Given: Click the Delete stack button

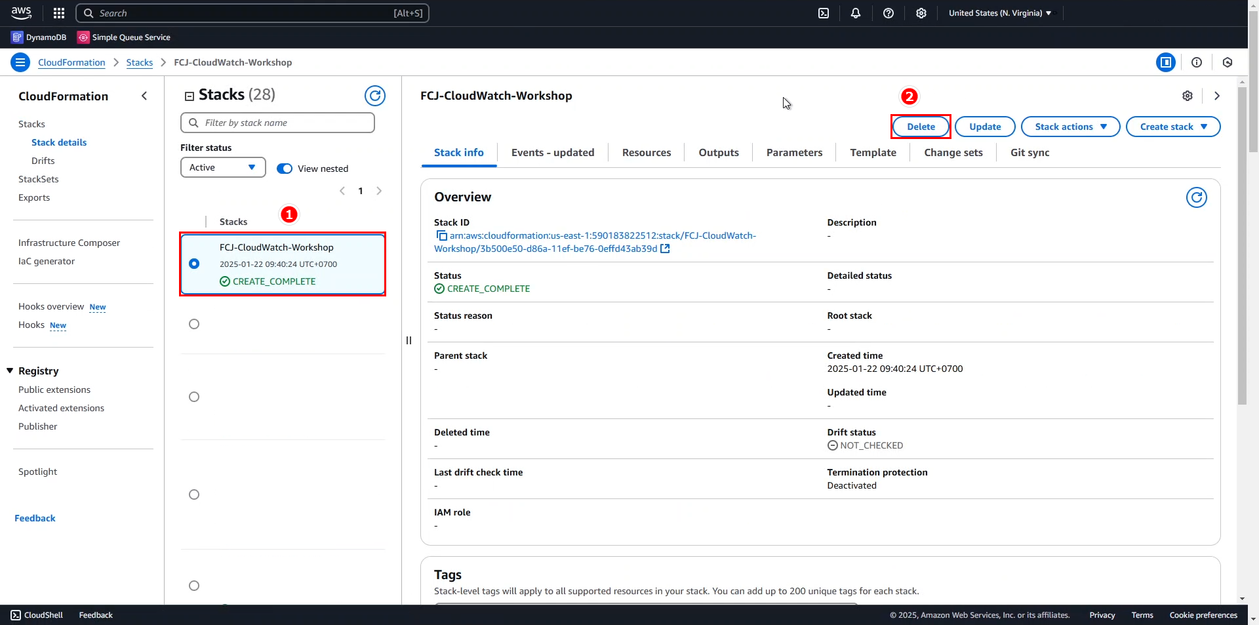Looking at the screenshot, I should [921, 127].
